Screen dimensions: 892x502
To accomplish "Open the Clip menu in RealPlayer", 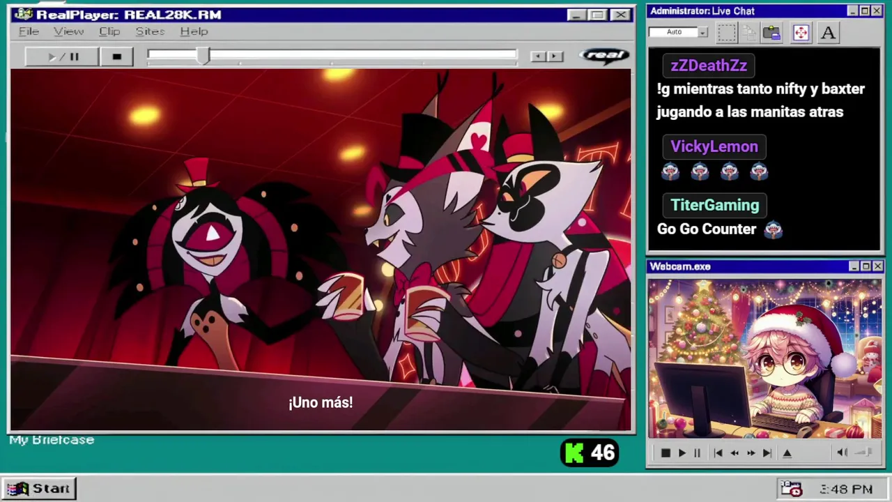I will tap(109, 31).
